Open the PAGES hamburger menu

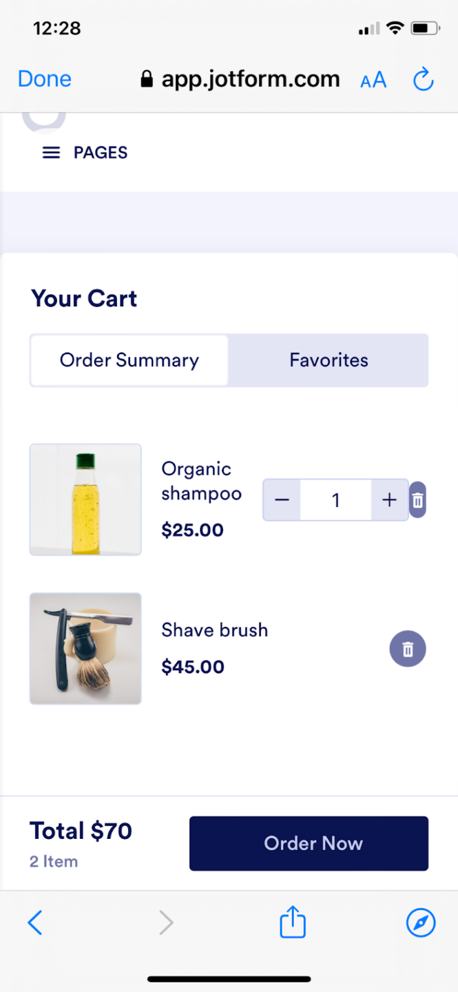coord(52,152)
